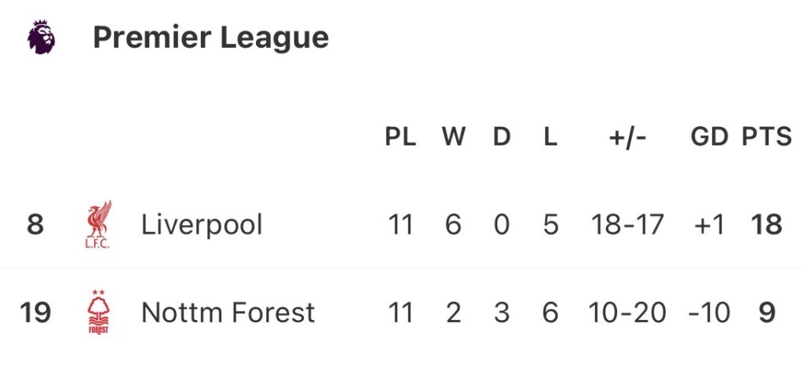Click the Nottingham Forest club crest
Screen dimensions: 804x367
click(x=99, y=312)
